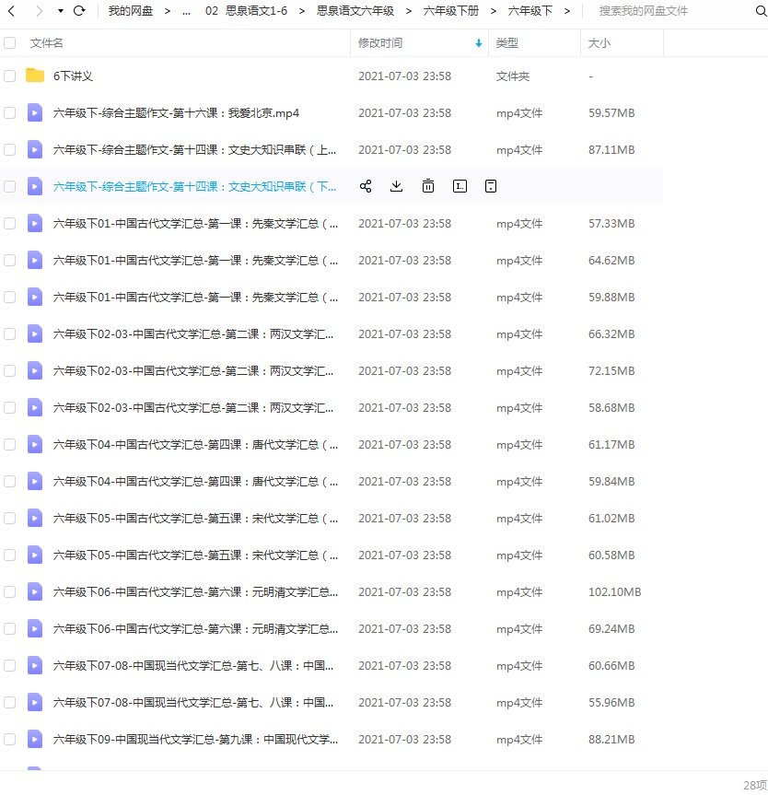Click the video icon of the 102.10MB file

point(35,591)
